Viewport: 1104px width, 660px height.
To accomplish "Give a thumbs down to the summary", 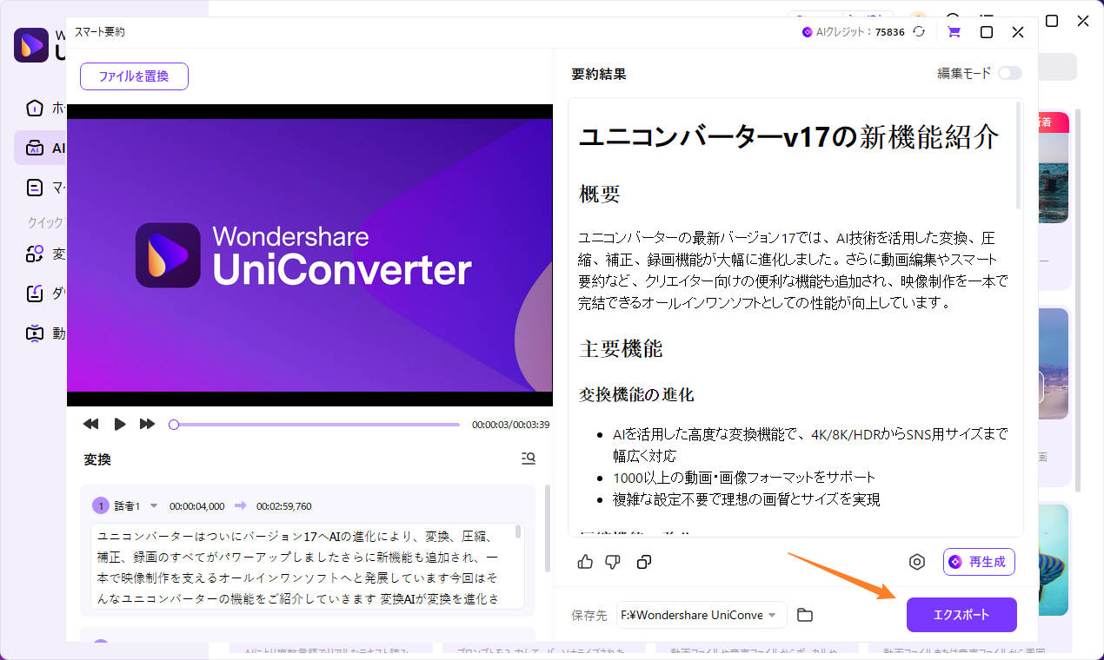I will 613,562.
